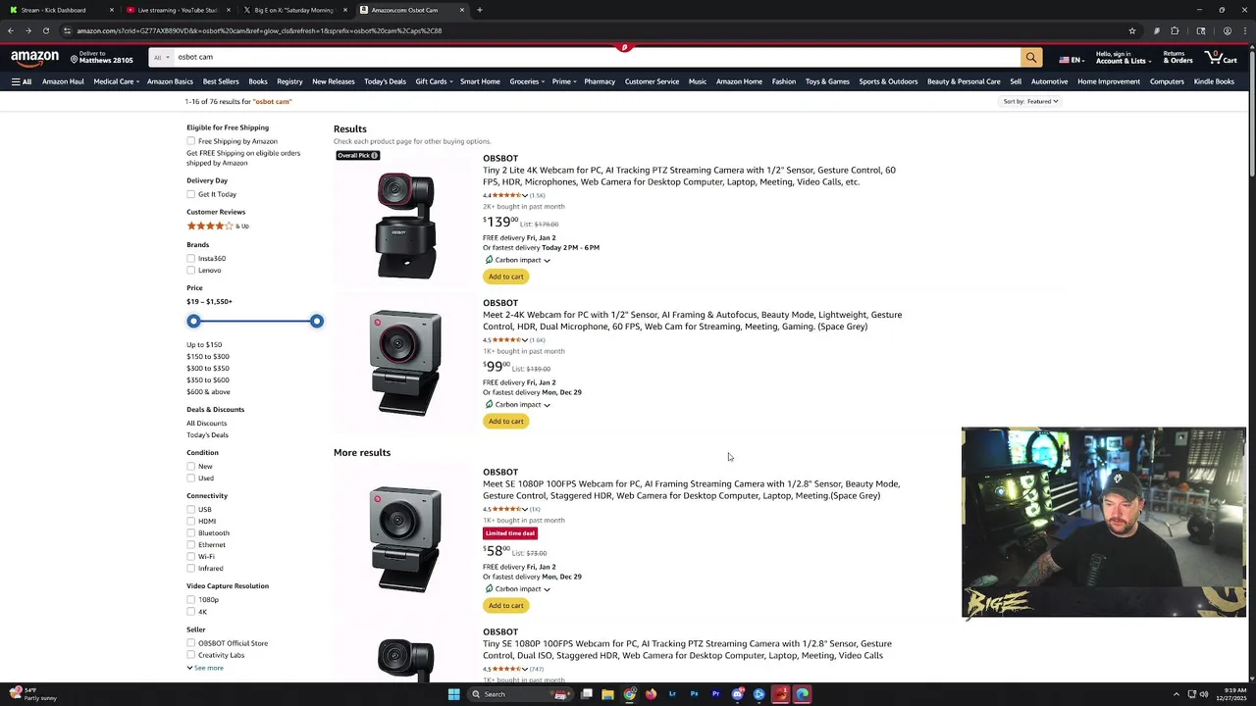Open the All hamburger menu
Viewport: 1256px width, 706px height.
(21, 81)
